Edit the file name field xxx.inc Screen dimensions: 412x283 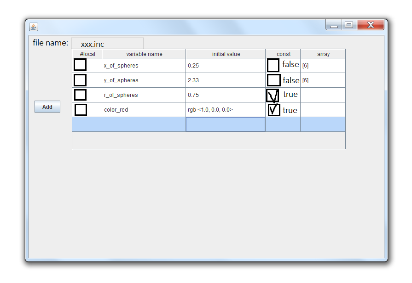pos(107,44)
